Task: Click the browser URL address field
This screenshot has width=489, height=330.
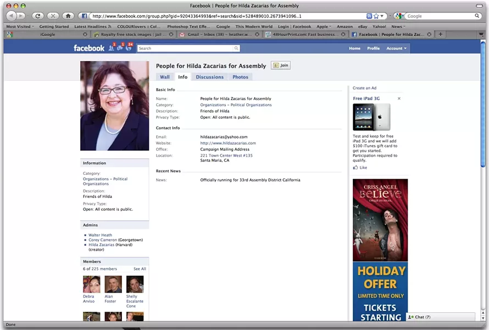Action: [227, 16]
